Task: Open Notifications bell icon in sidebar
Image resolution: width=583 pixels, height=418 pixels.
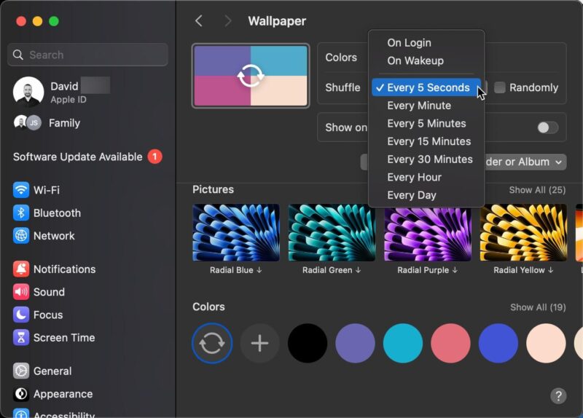Action: [x=21, y=269]
